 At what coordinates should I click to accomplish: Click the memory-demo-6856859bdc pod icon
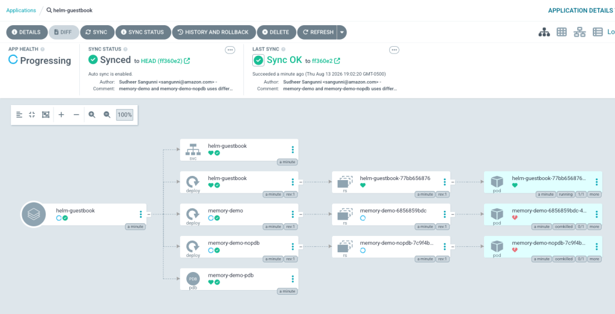click(497, 214)
